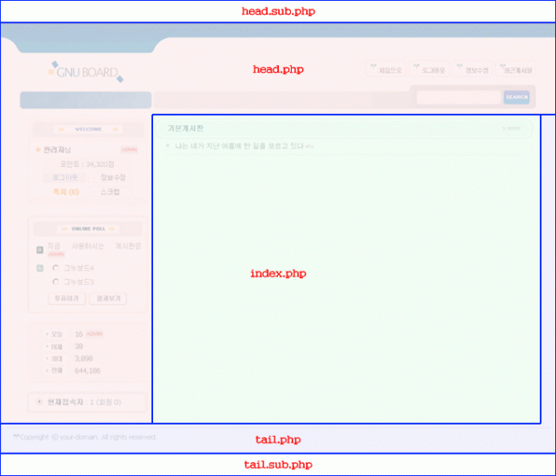Select the 그누보드4 poll option

[x=56, y=268]
